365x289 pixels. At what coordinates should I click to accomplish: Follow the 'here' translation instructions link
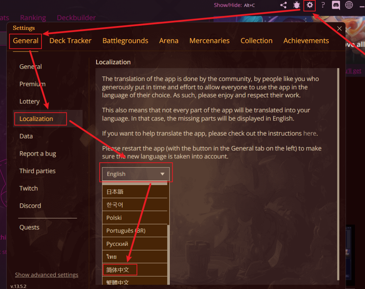310,133
